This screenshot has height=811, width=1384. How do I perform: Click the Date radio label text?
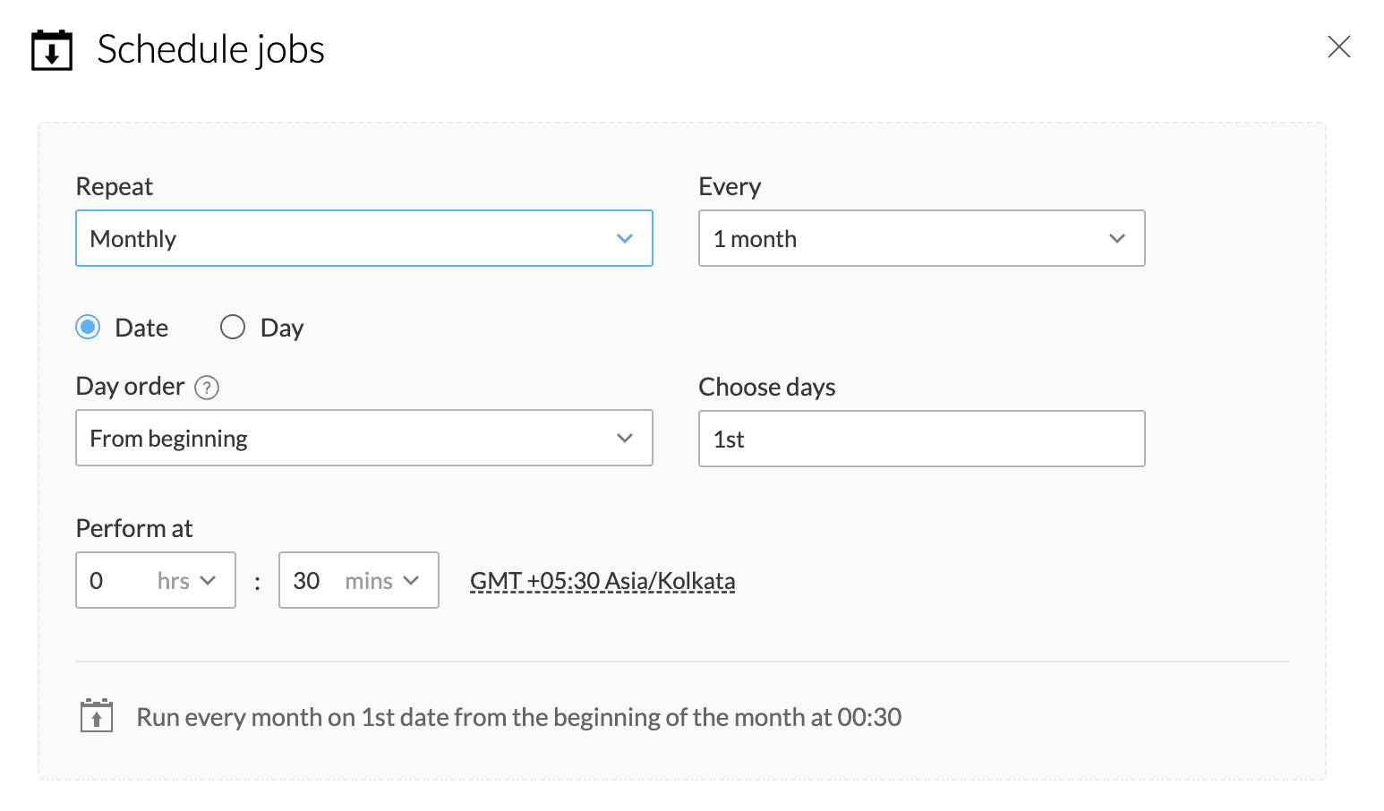pos(141,328)
